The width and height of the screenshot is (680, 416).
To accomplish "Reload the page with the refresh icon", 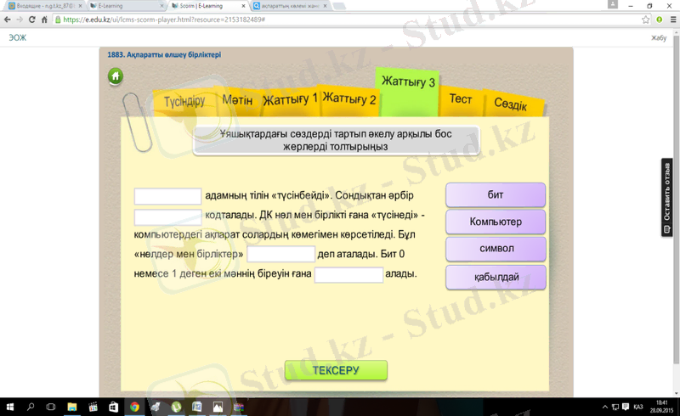I will click(31, 20).
